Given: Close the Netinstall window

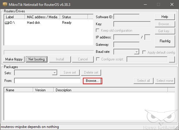Looking at the screenshot, I should click(x=172, y=4).
